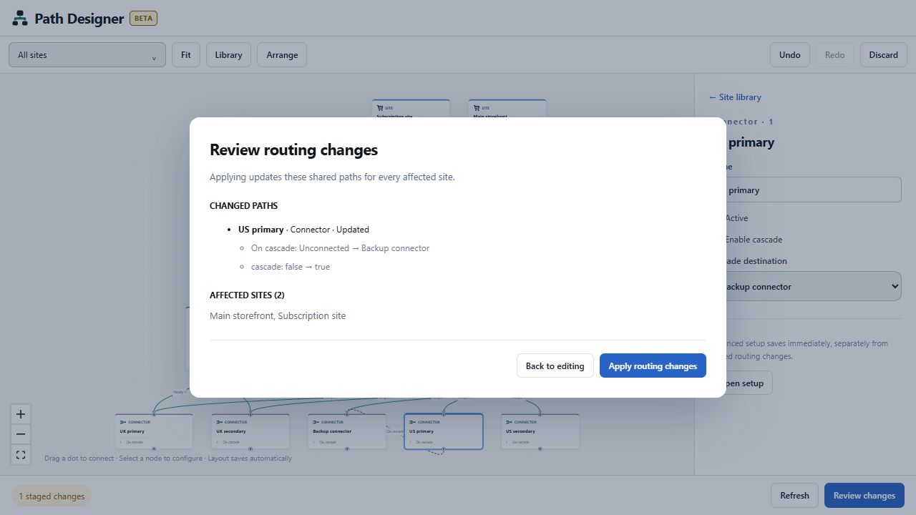Click 'On cascade: Unconnected → Backup connector' line
Image resolution: width=916 pixels, height=515 pixels.
click(340, 248)
